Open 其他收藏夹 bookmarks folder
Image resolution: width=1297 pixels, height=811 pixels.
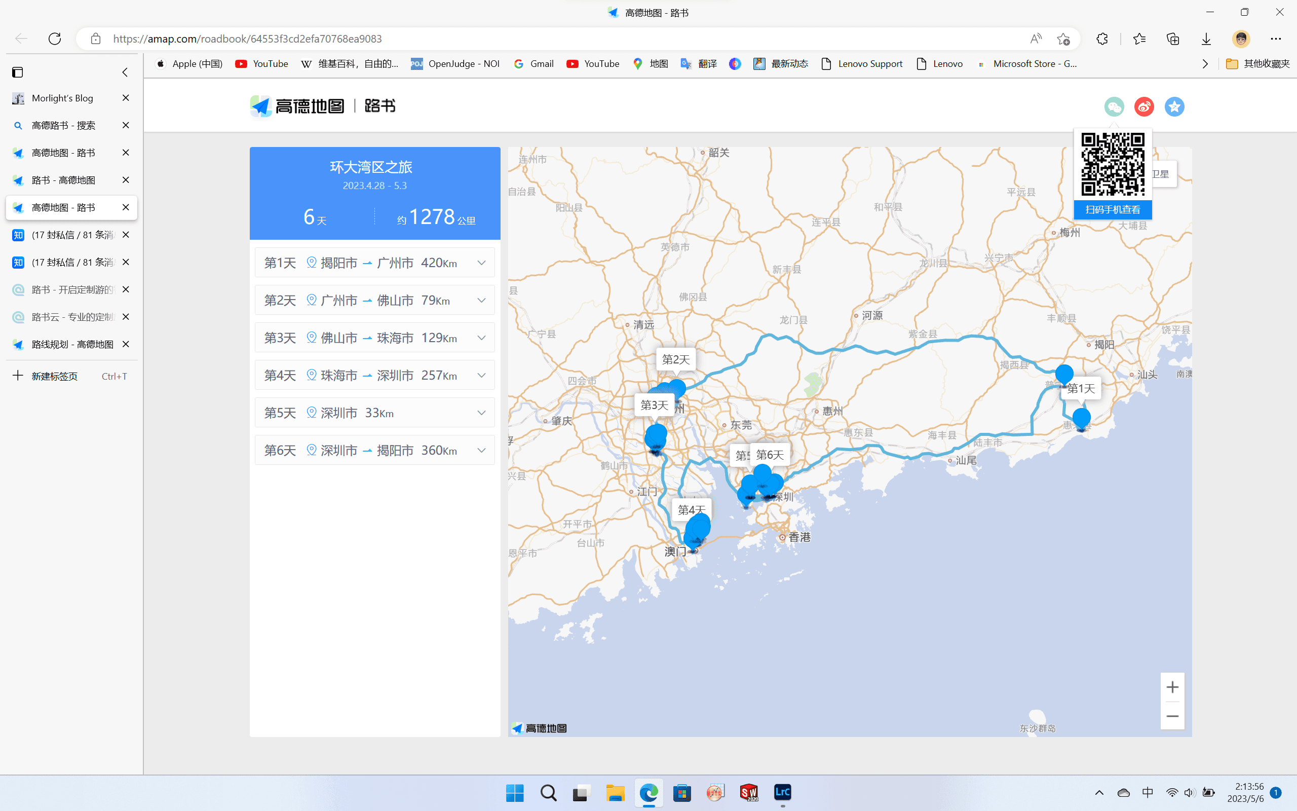(1257, 64)
